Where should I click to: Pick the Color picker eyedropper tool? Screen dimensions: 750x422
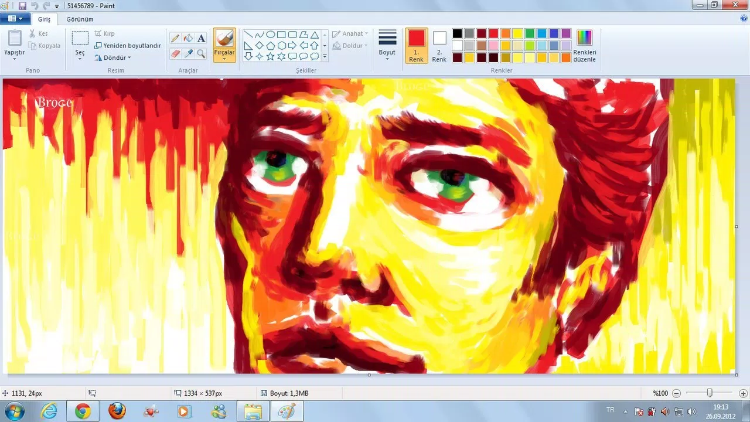(x=188, y=53)
